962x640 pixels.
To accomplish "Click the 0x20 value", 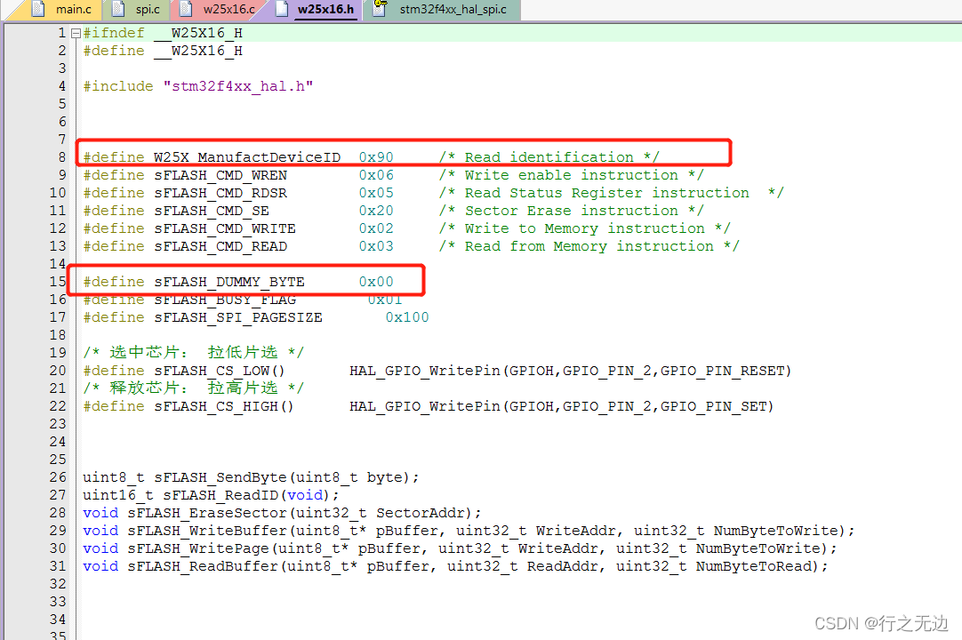I will [376, 211].
